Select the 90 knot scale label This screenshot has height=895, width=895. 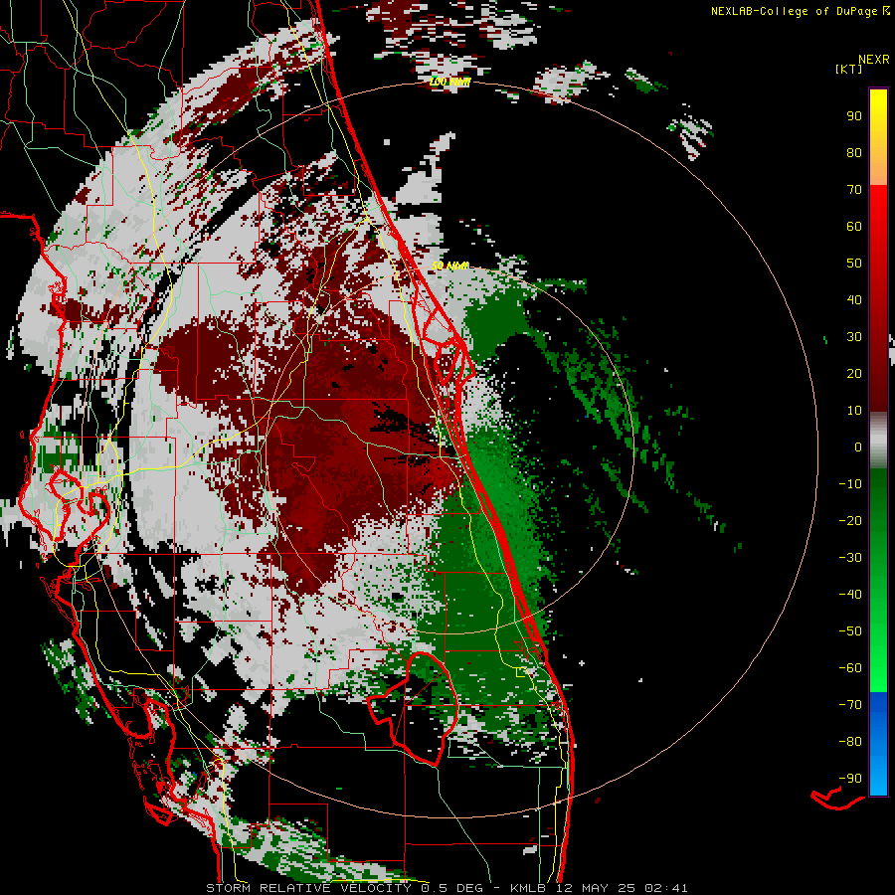pos(854,116)
